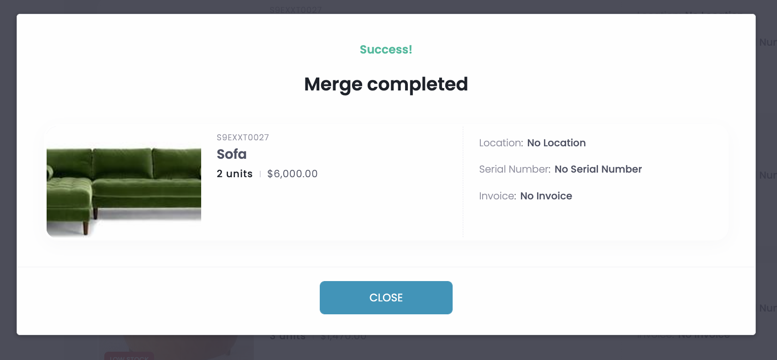Click the S9EXXT0027 SKU inside the dialog
Viewport: 777px width, 360px height.
click(x=243, y=138)
